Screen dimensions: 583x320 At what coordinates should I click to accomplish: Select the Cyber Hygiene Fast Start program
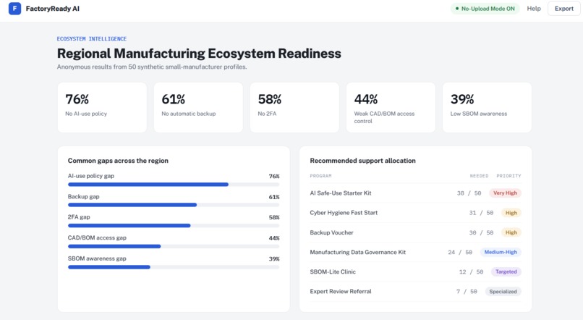click(x=344, y=213)
